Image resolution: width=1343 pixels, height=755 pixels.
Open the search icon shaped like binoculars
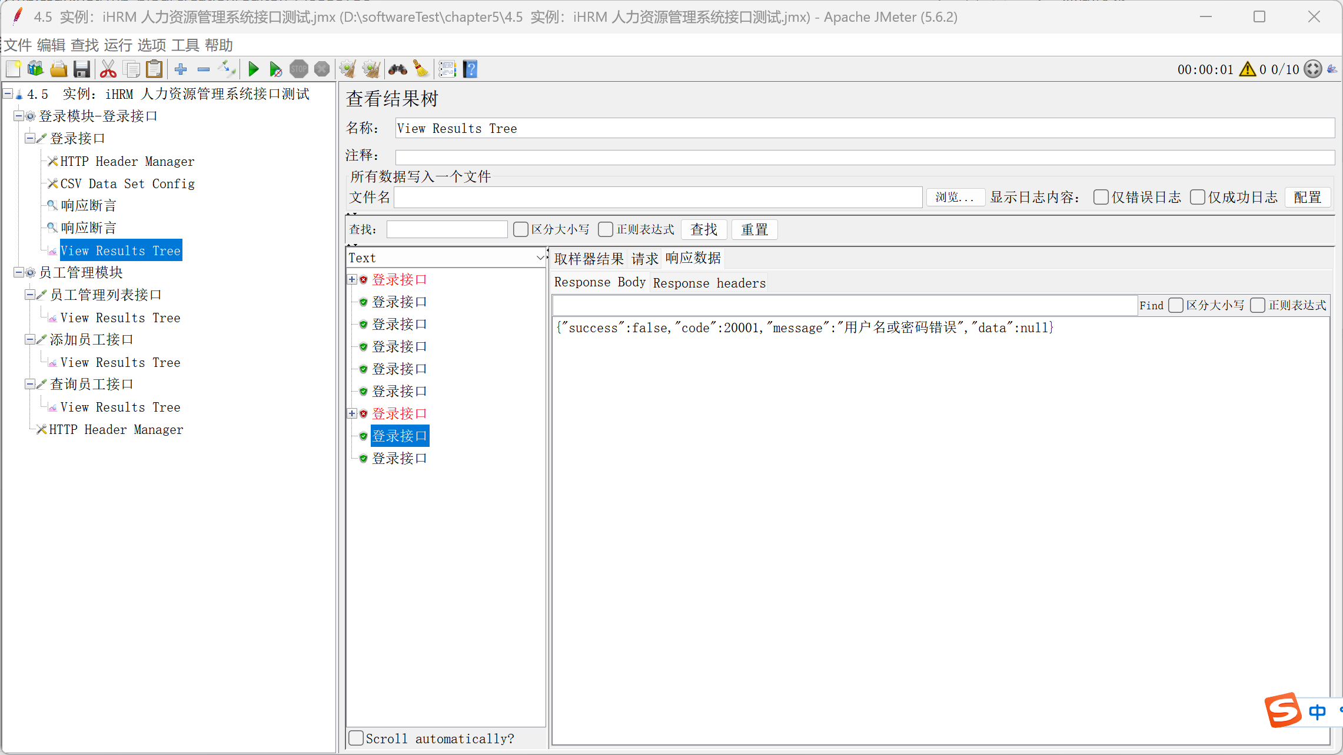397,69
